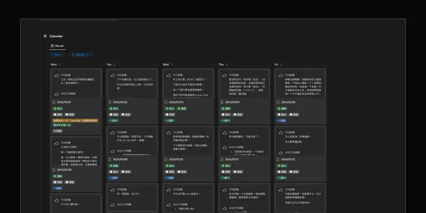The image size is (426, 213).
Task: Click the Month view tab icon
Action: coord(52,46)
